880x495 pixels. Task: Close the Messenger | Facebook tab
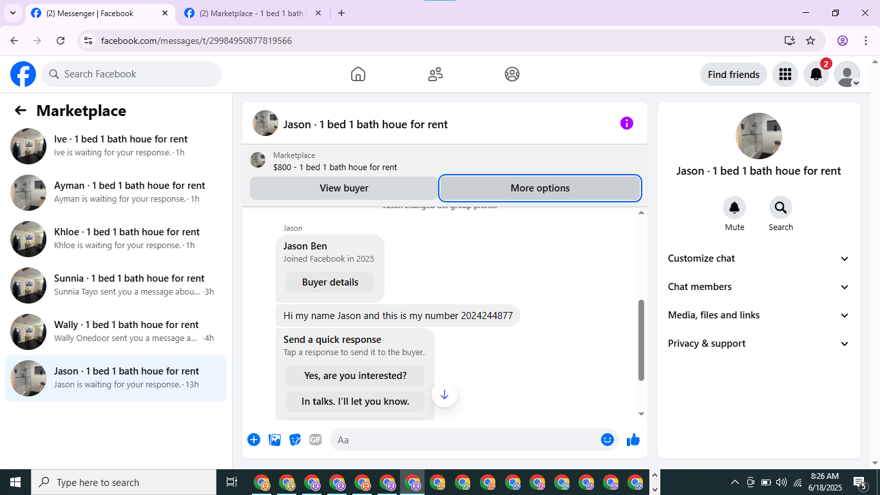click(x=165, y=13)
